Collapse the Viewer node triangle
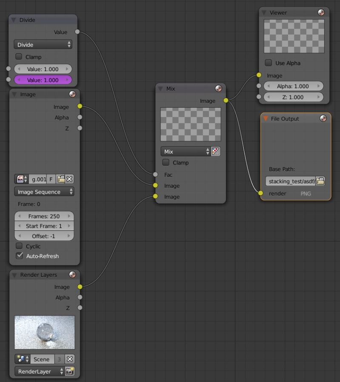The width and height of the screenshot is (340, 382). click(x=263, y=12)
